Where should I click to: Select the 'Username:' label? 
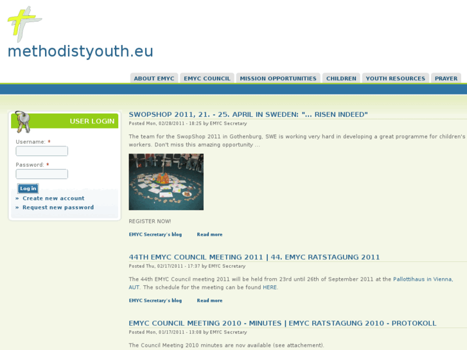pyautogui.click(x=31, y=142)
